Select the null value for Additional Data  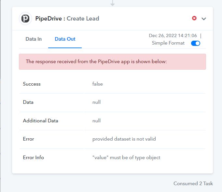[96, 121]
